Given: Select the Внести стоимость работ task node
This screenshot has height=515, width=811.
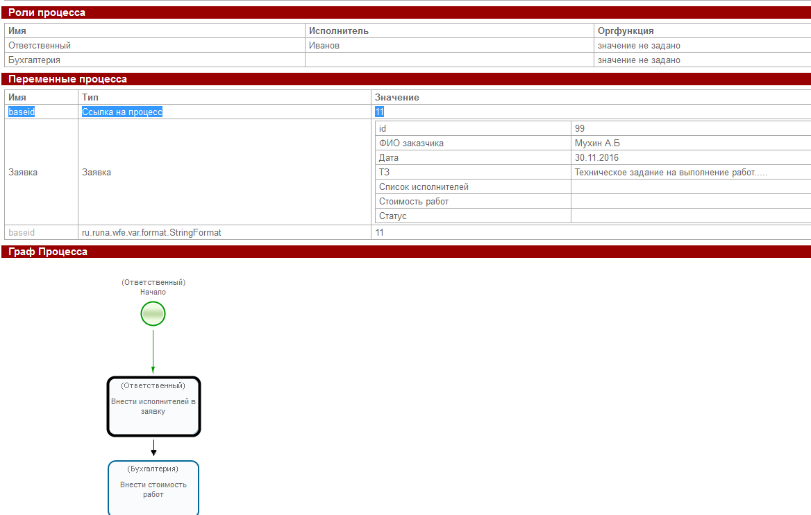Looking at the screenshot, I should pyautogui.click(x=153, y=488).
